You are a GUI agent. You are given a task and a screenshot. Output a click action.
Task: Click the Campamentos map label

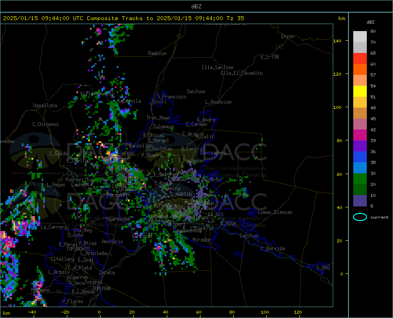[x=187, y=231]
